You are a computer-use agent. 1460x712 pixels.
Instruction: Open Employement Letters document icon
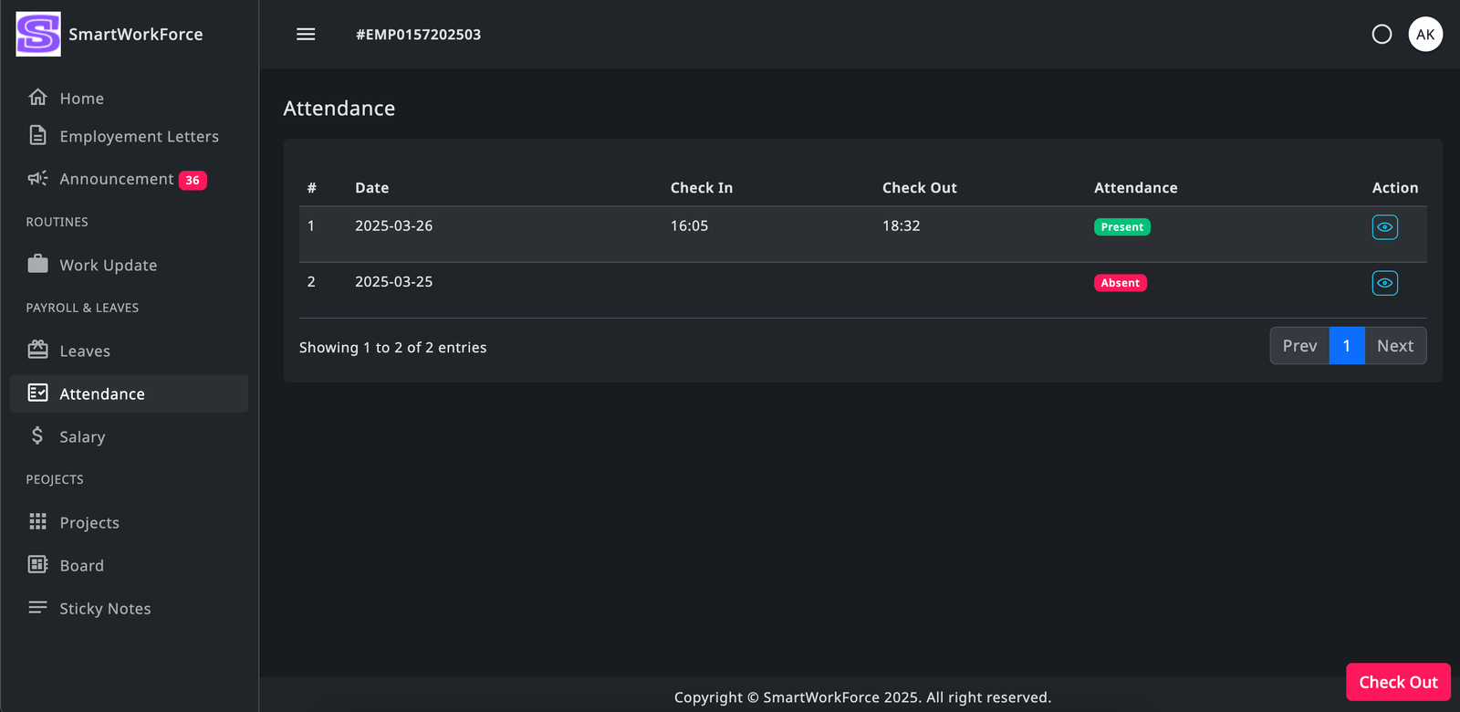pos(37,136)
